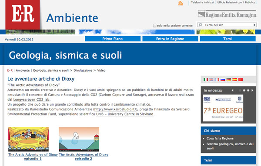Open Arctic Adventures of Dioxy episodio 2 link
The height and width of the screenshot is (166, 261).
84,156
